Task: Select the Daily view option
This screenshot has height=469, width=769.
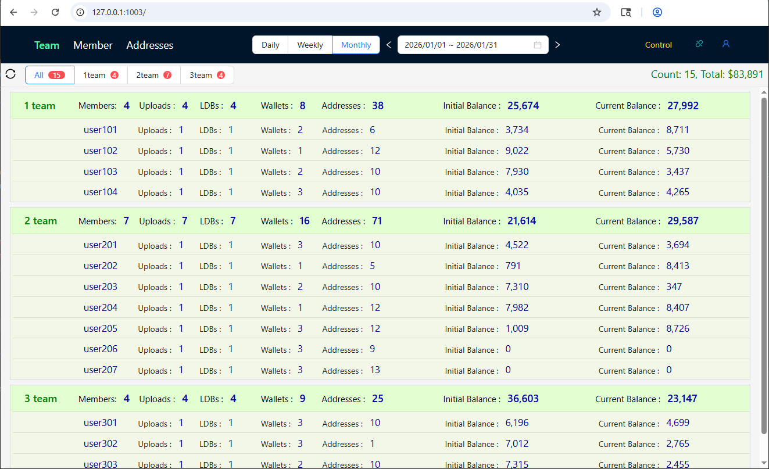Action: 270,44
